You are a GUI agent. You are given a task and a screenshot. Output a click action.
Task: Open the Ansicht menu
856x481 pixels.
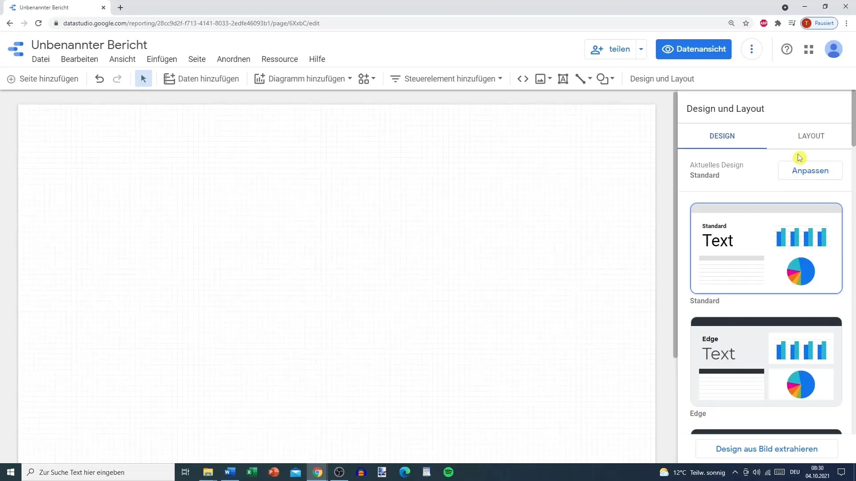(122, 59)
